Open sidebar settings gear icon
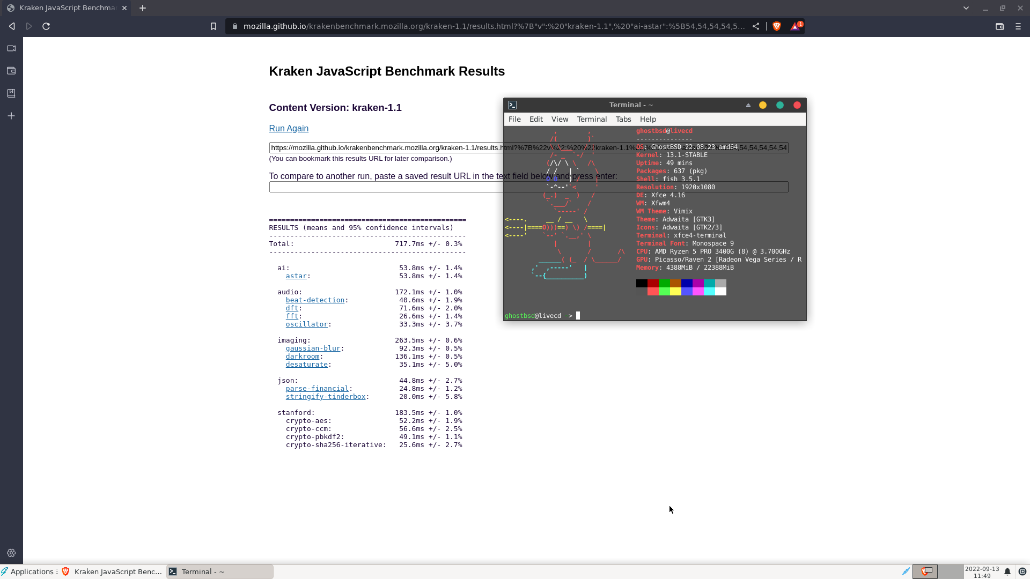Image resolution: width=1030 pixels, height=579 pixels. pos(11,553)
